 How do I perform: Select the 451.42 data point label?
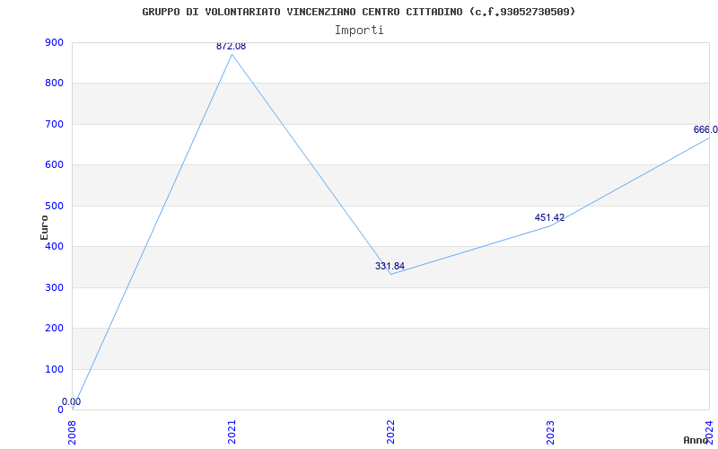[549, 217]
